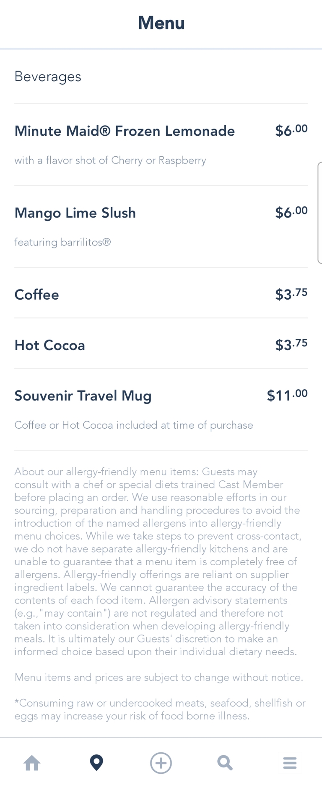322x788 pixels.
Task: Select the Souvenir Travel Mug item
Action: [83, 396]
